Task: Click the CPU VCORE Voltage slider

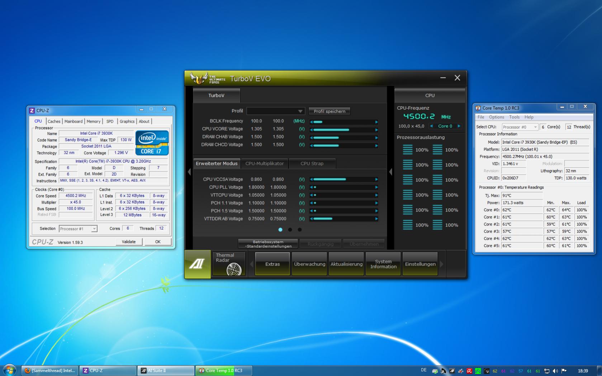Action: (x=344, y=129)
